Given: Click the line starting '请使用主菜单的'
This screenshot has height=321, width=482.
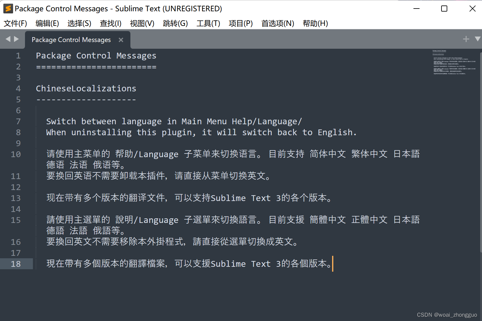Looking at the screenshot, I should [x=233, y=154].
